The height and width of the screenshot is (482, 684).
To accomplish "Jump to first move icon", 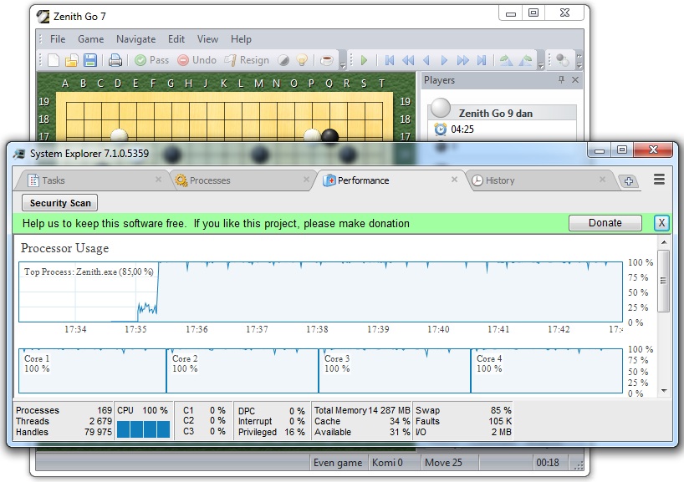I will point(390,60).
